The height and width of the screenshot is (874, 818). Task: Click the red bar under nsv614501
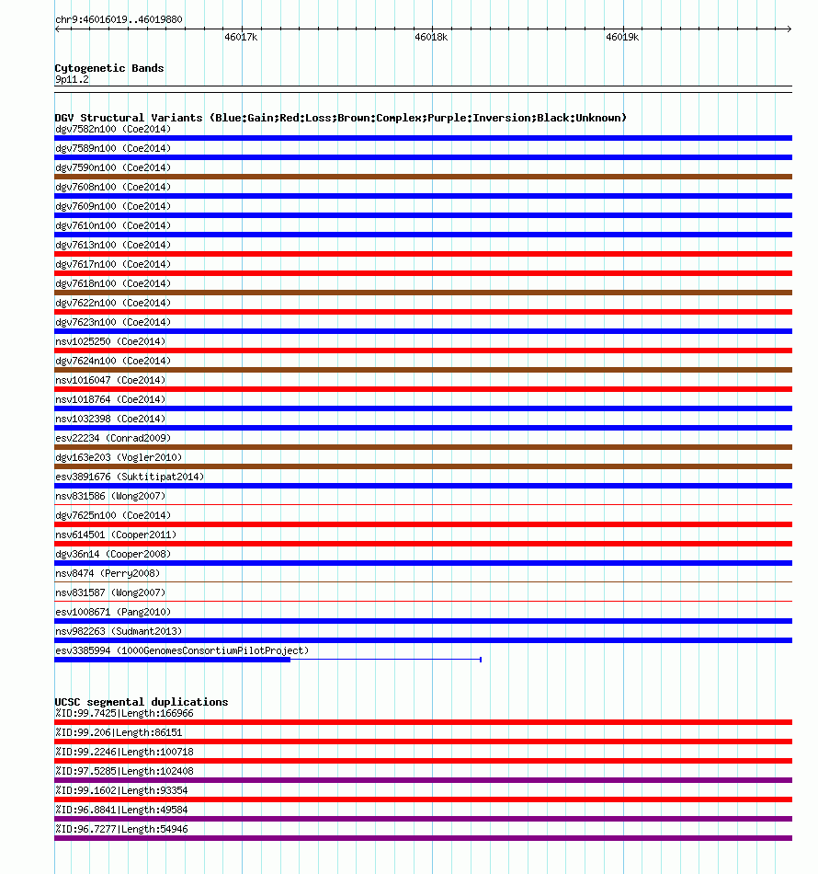(x=423, y=544)
